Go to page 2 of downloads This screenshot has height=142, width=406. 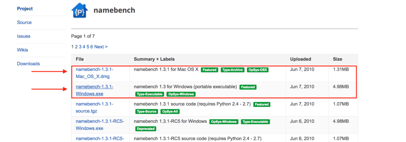(76, 47)
